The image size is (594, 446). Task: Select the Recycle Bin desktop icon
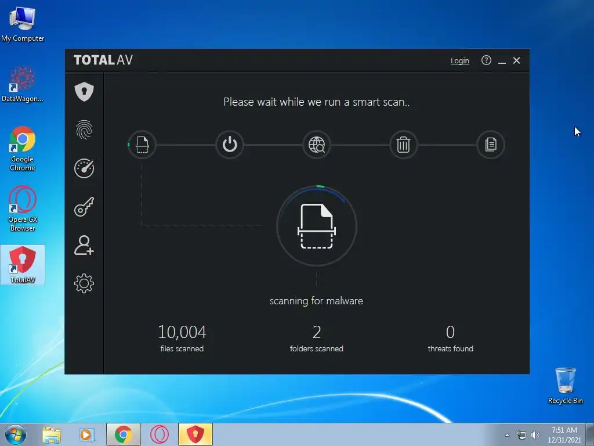pyautogui.click(x=565, y=386)
